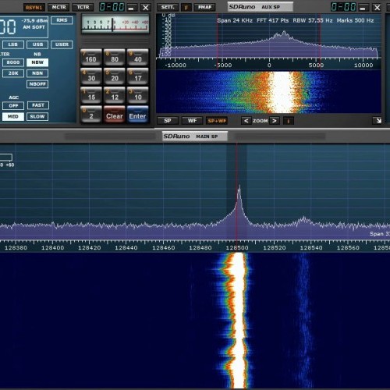Image resolution: width=390 pixels, height=390 pixels.
Task: Click the zoom-in right arrow in Aux SP
Action: tap(275, 121)
